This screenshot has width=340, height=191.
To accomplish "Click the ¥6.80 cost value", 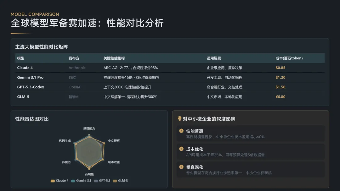I will point(280,97).
